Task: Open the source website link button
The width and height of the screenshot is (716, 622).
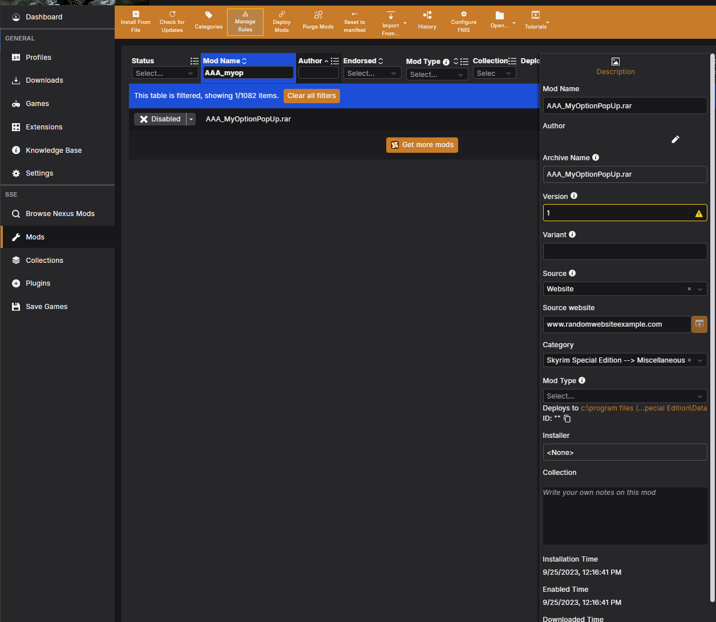Action: point(699,324)
